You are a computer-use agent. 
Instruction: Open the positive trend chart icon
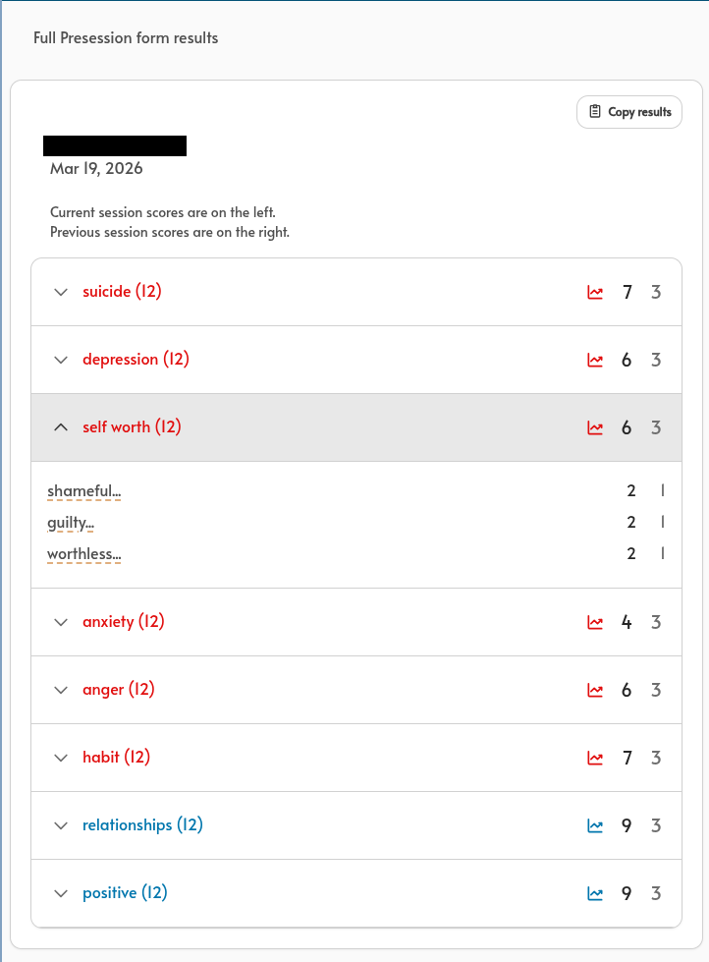tap(595, 893)
